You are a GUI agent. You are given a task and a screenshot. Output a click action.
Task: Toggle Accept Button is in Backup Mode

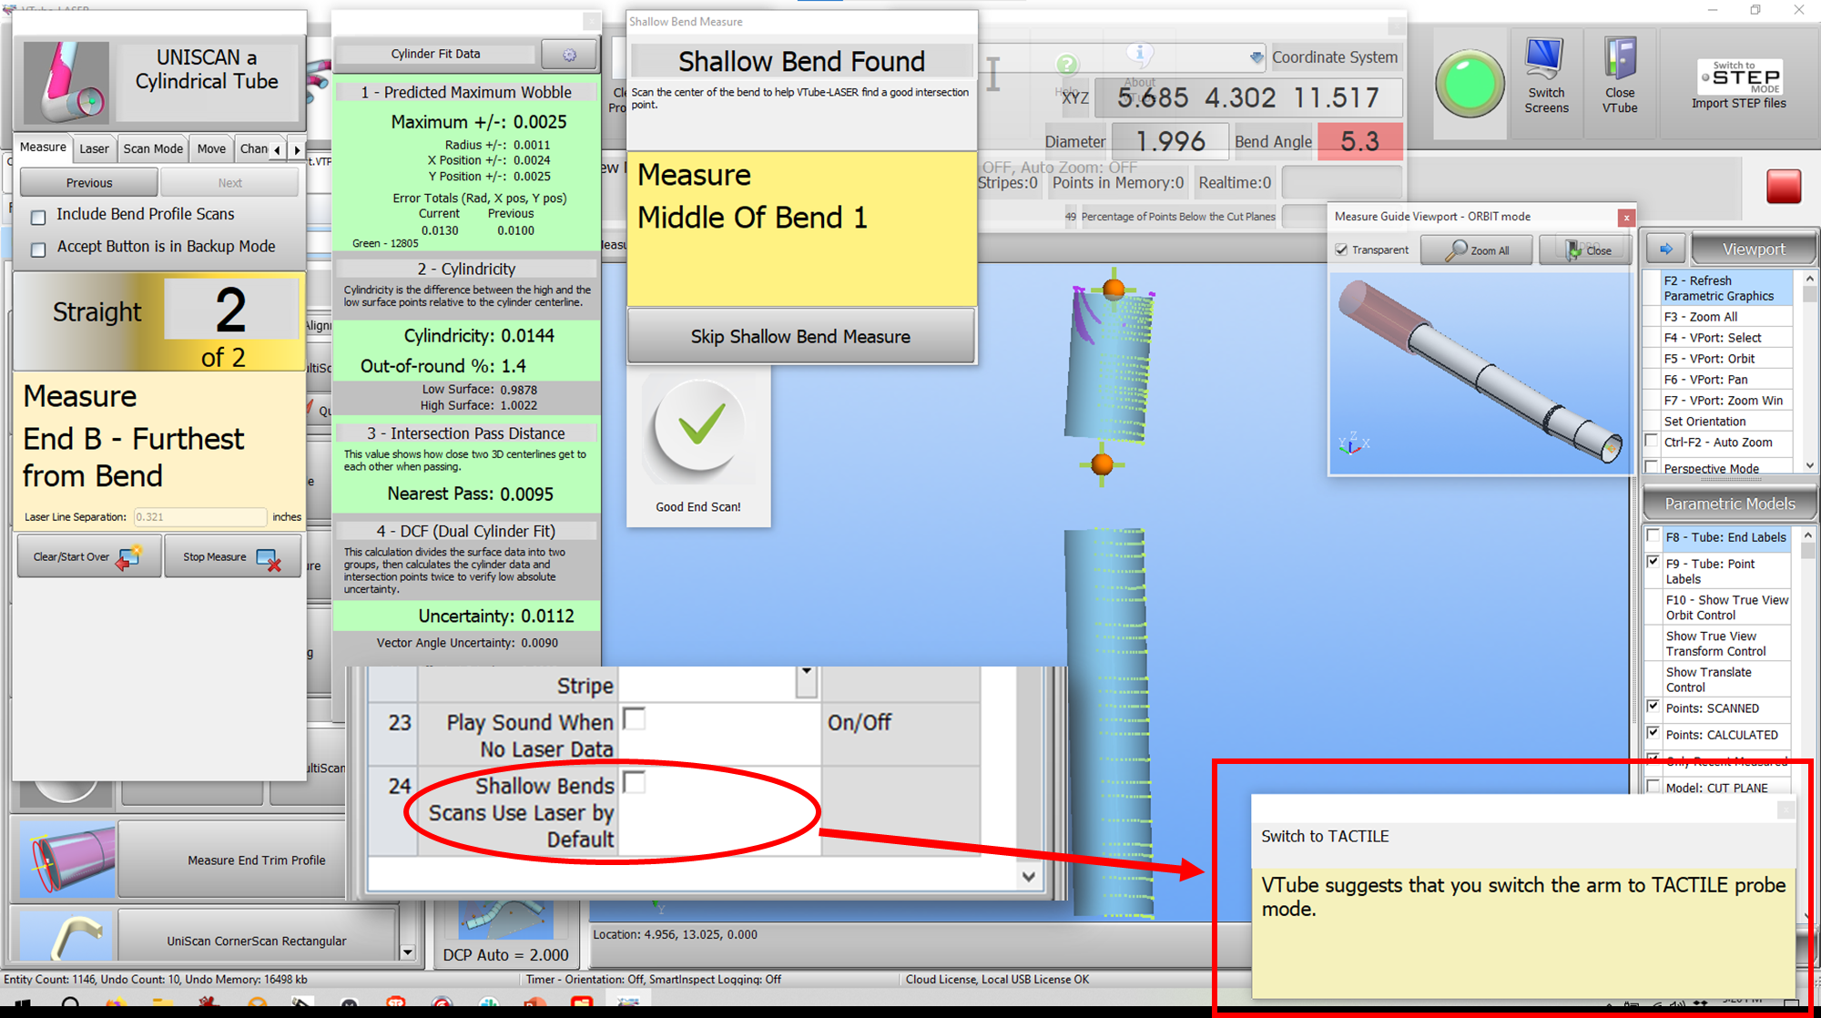(x=38, y=249)
